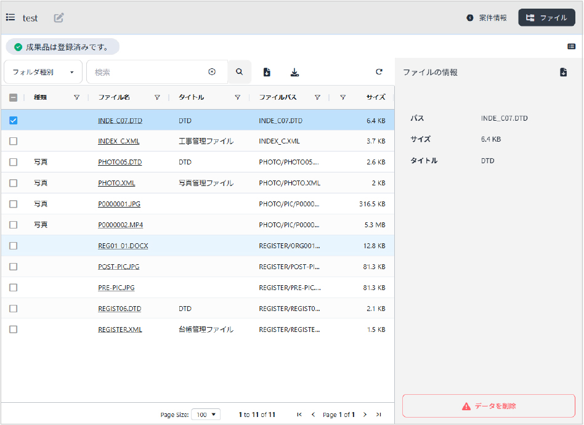The image size is (584, 425).
Task: Click the PHOTO/PHOTO.XML path cell
Action: point(290,183)
